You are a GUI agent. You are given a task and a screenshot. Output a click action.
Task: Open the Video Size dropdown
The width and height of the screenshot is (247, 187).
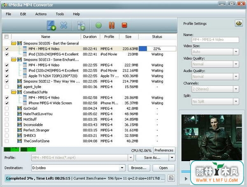pos(236,52)
